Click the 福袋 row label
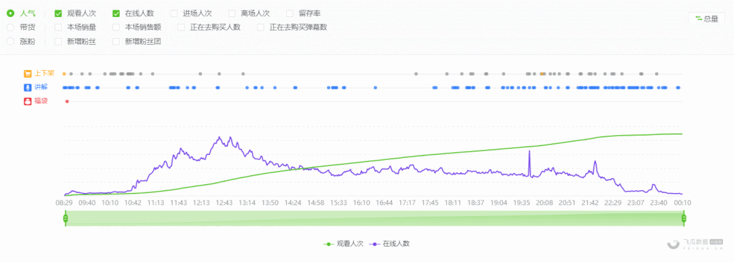The width and height of the screenshot is (734, 263). point(41,101)
